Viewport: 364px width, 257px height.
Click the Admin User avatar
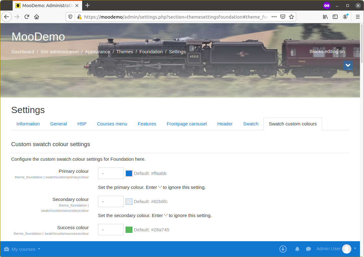(347, 249)
